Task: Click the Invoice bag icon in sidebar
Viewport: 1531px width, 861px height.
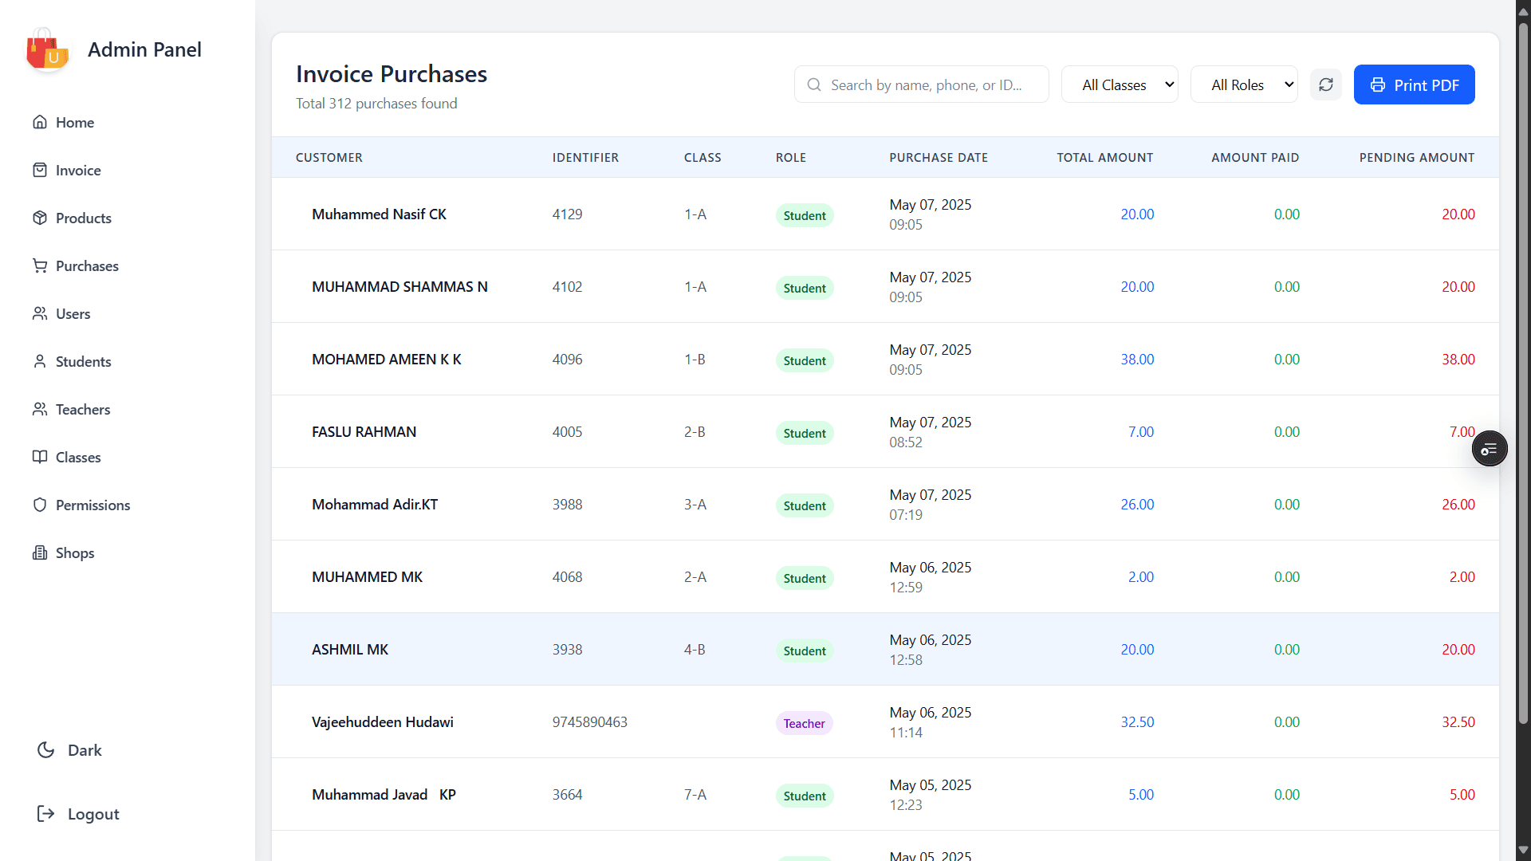Action: point(40,170)
